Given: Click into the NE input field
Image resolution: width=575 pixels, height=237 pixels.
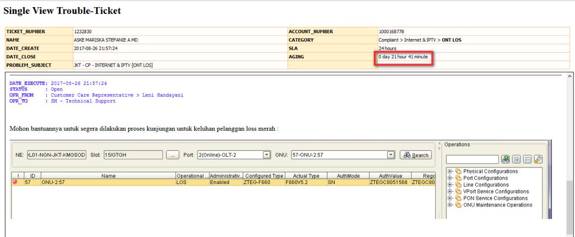Looking at the screenshot, I should 57,155.
